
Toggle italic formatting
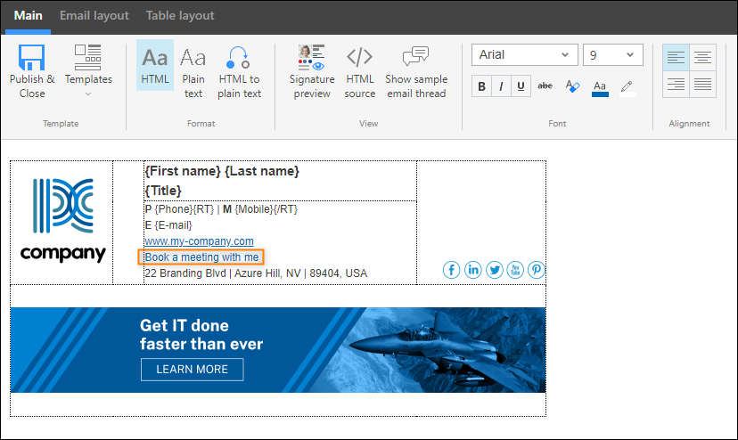tap(501, 86)
